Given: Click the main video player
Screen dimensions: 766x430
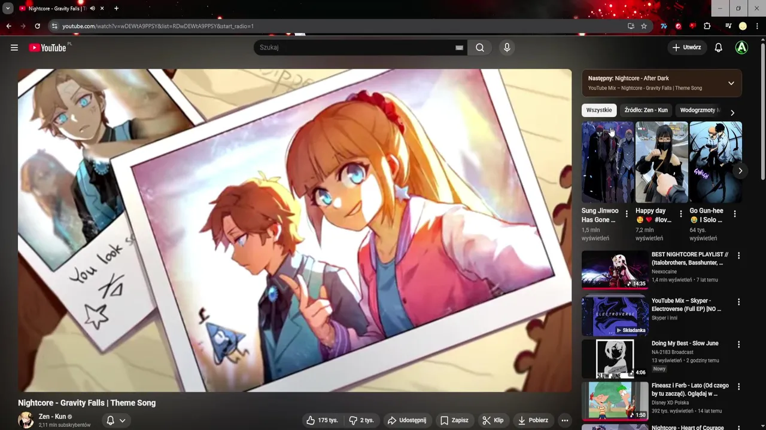Looking at the screenshot, I should [x=294, y=231].
